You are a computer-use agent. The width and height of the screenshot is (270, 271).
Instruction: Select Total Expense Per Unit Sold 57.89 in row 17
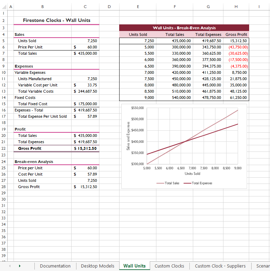pyautogui.click(x=85, y=116)
